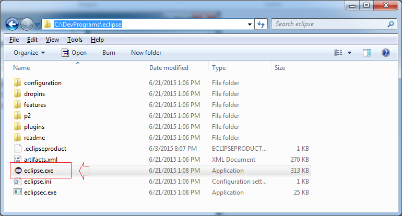Minimize the Explorer window
This screenshot has height=216, width=402.
pyautogui.click(x=352, y=5)
